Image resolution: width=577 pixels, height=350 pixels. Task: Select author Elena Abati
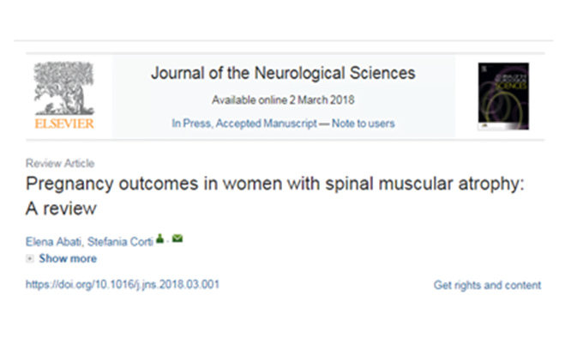pyautogui.click(x=54, y=242)
